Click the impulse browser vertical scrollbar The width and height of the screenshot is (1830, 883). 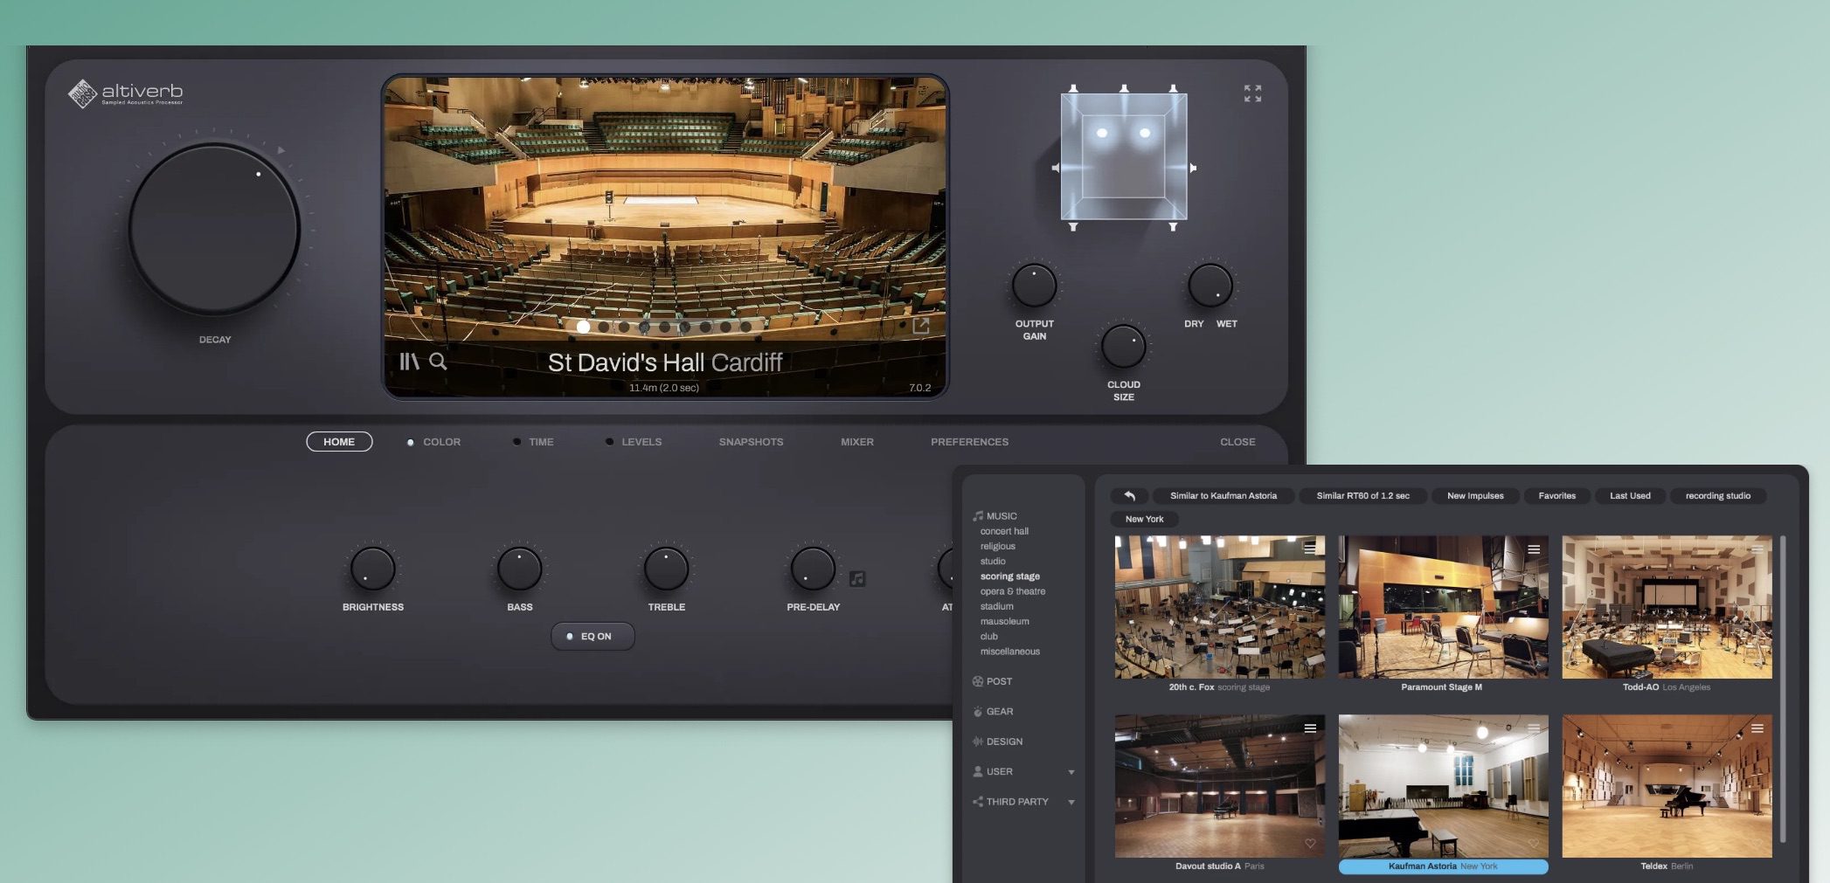click(x=1783, y=690)
